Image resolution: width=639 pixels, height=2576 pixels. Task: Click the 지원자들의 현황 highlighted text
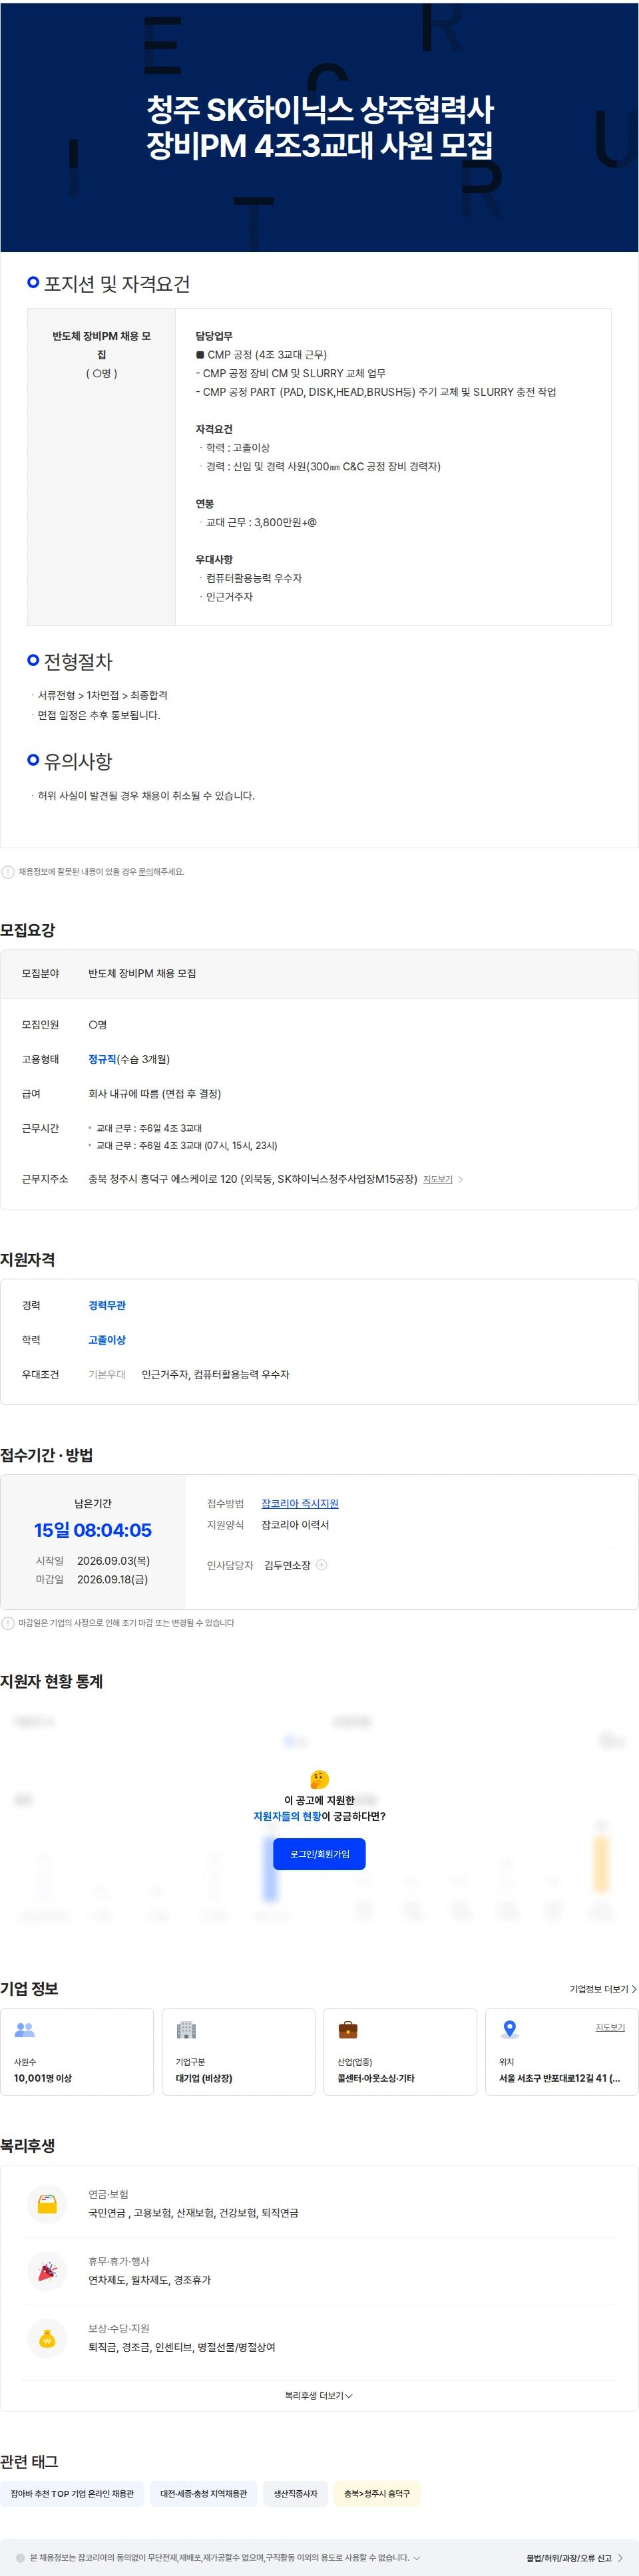287,1816
